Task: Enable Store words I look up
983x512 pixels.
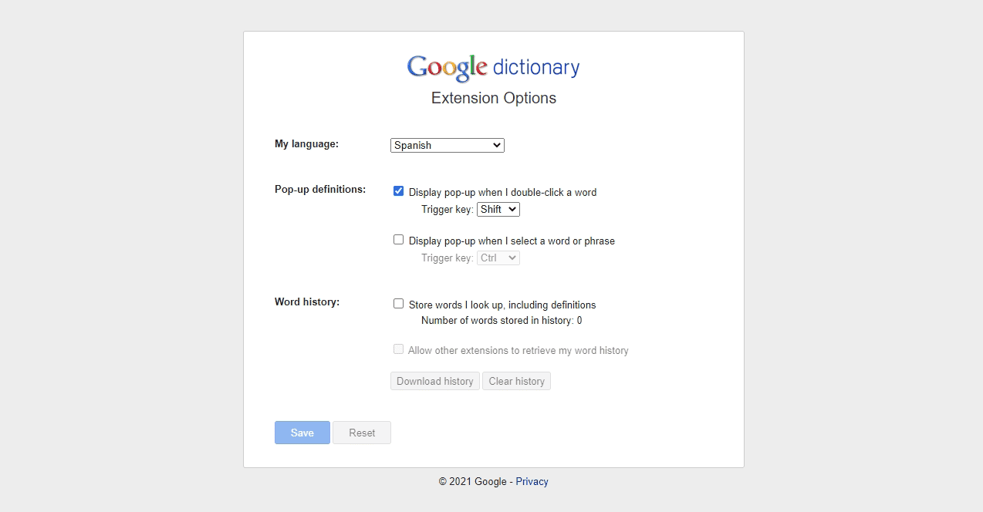Action: click(x=398, y=304)
